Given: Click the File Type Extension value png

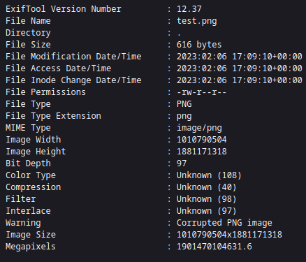Looking at the screenshot, I should (184, 116).
